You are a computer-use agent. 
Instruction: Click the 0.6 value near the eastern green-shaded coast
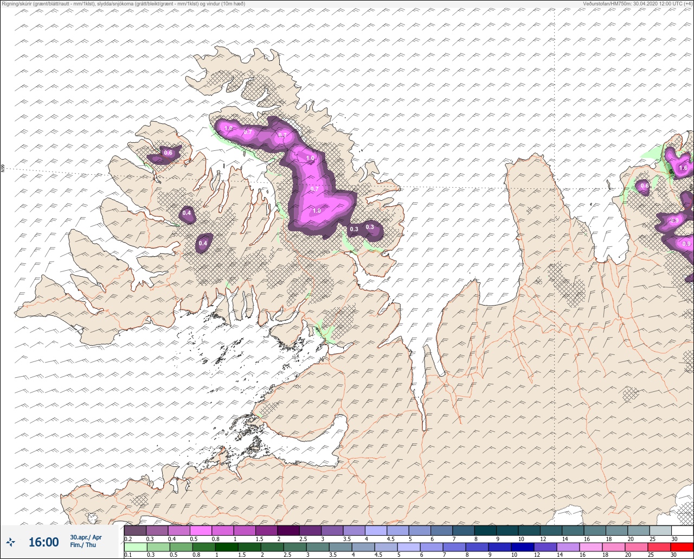645,186
